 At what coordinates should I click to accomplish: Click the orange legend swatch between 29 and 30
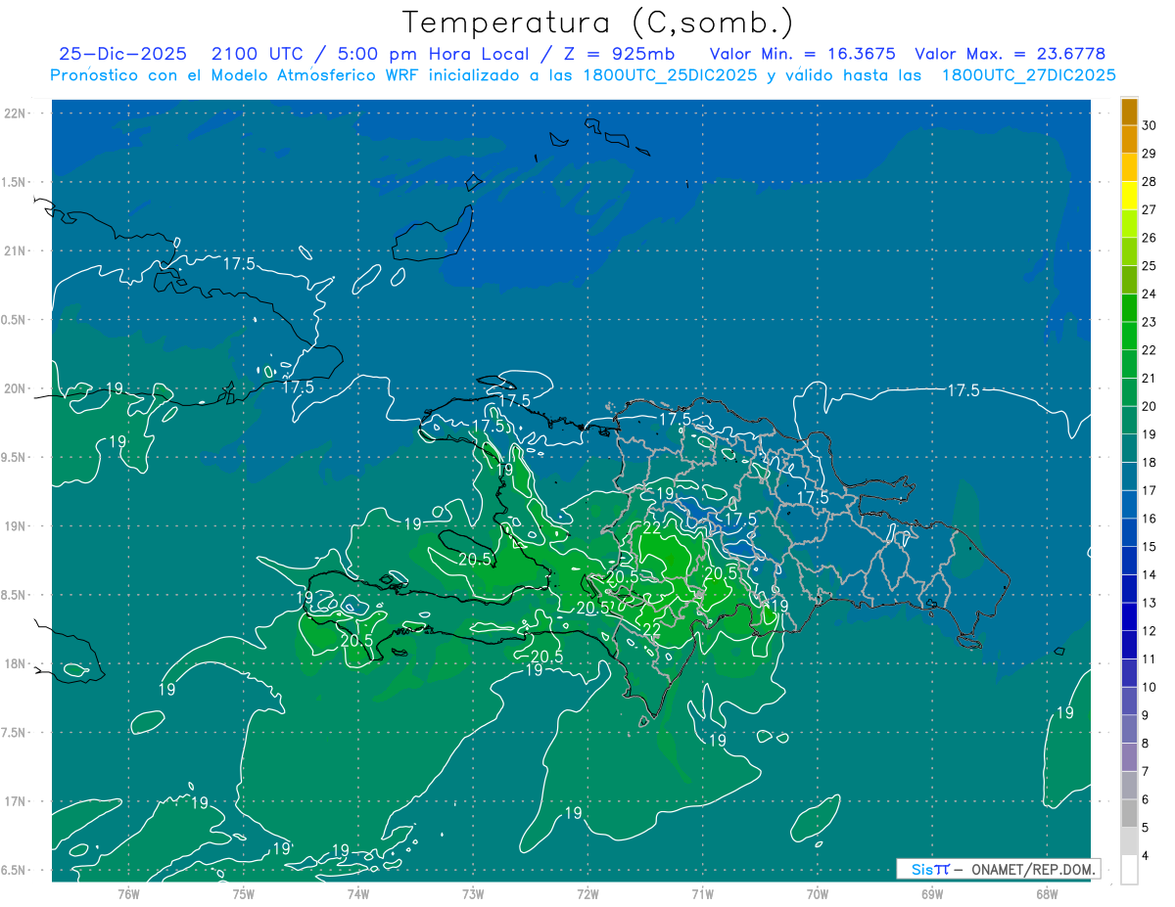(1129, 140)
